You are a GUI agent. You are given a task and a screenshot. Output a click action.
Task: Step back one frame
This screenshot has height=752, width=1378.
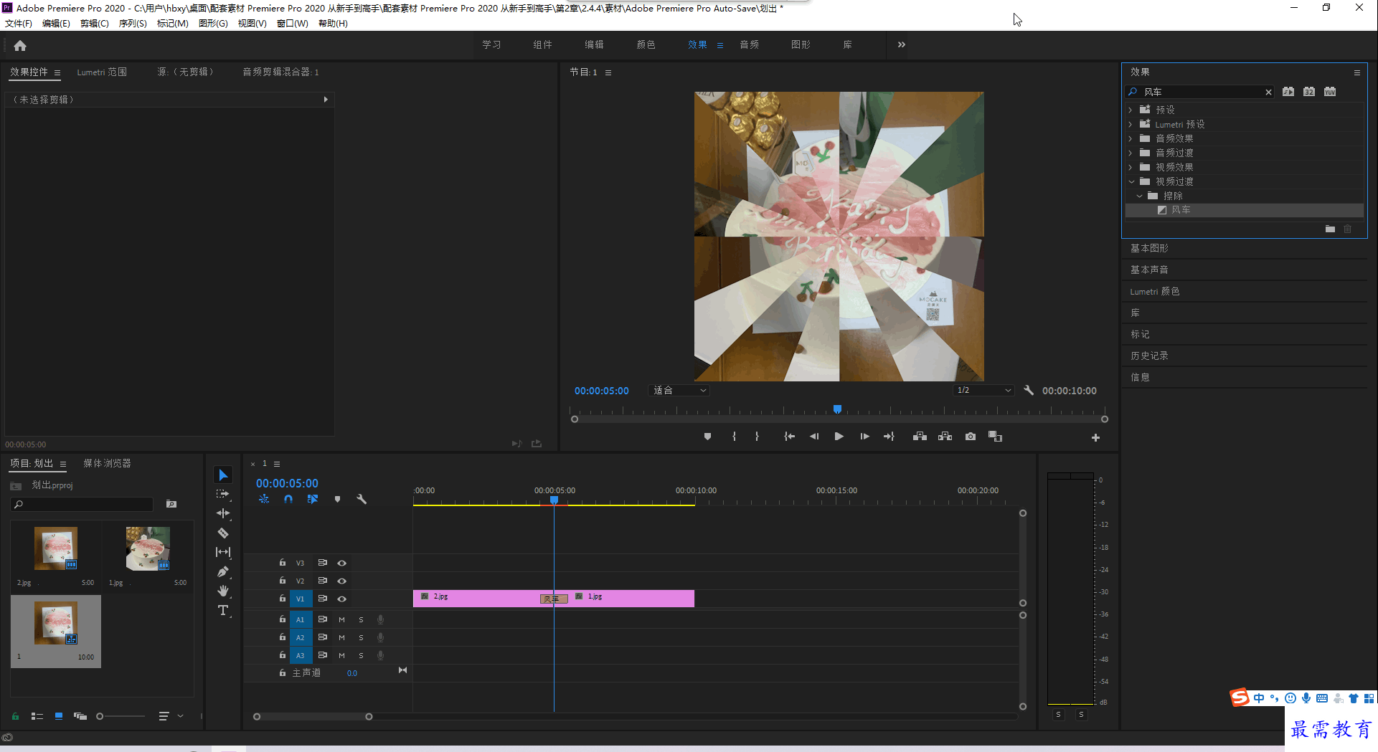[x=814, y=437]
